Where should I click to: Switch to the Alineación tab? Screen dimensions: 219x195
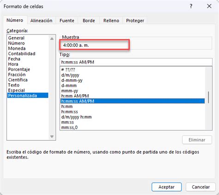tap(41, 21)
